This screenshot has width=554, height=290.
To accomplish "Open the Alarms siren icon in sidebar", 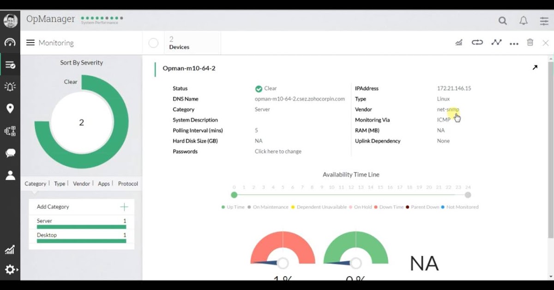I will tap(10, 87).
